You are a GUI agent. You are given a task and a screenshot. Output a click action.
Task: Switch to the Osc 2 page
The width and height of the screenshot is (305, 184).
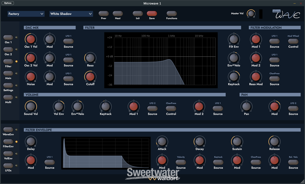click(x=8, y=49)
